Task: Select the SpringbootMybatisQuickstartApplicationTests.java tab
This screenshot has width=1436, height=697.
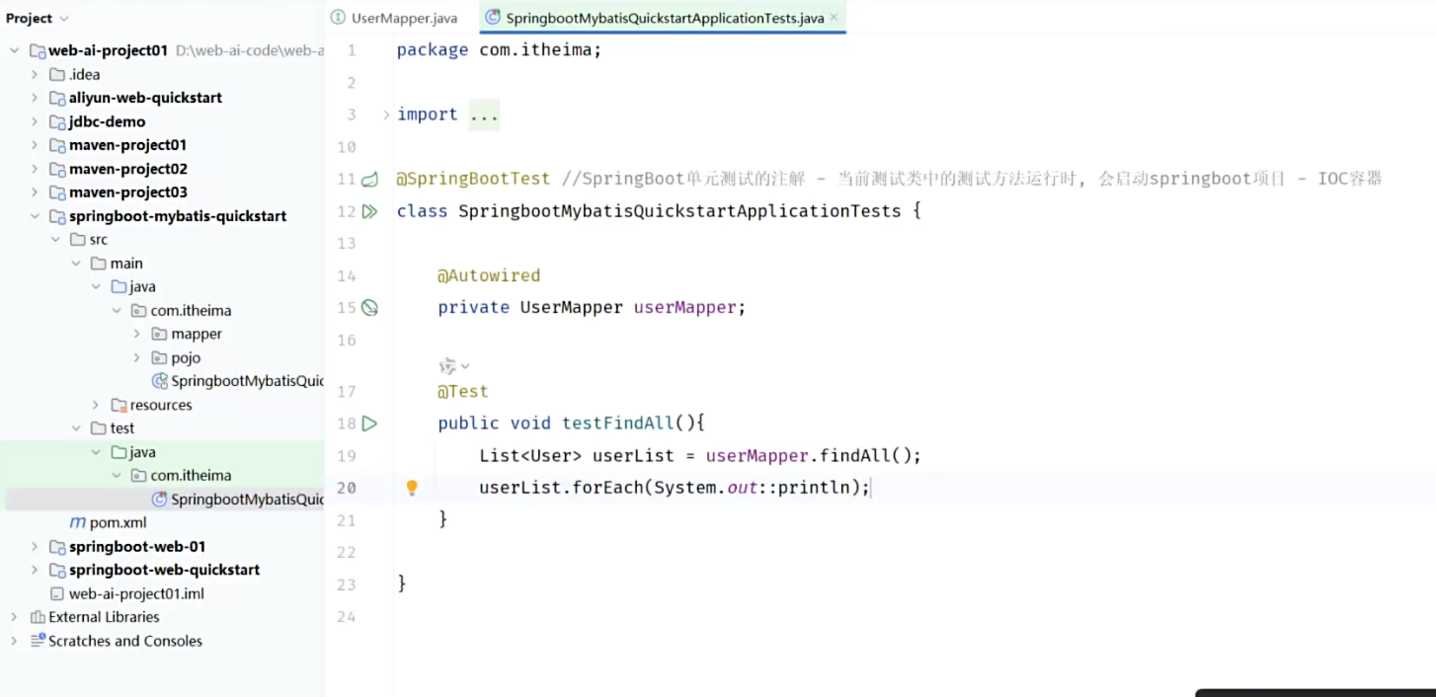Action: [x=665, y=18]
